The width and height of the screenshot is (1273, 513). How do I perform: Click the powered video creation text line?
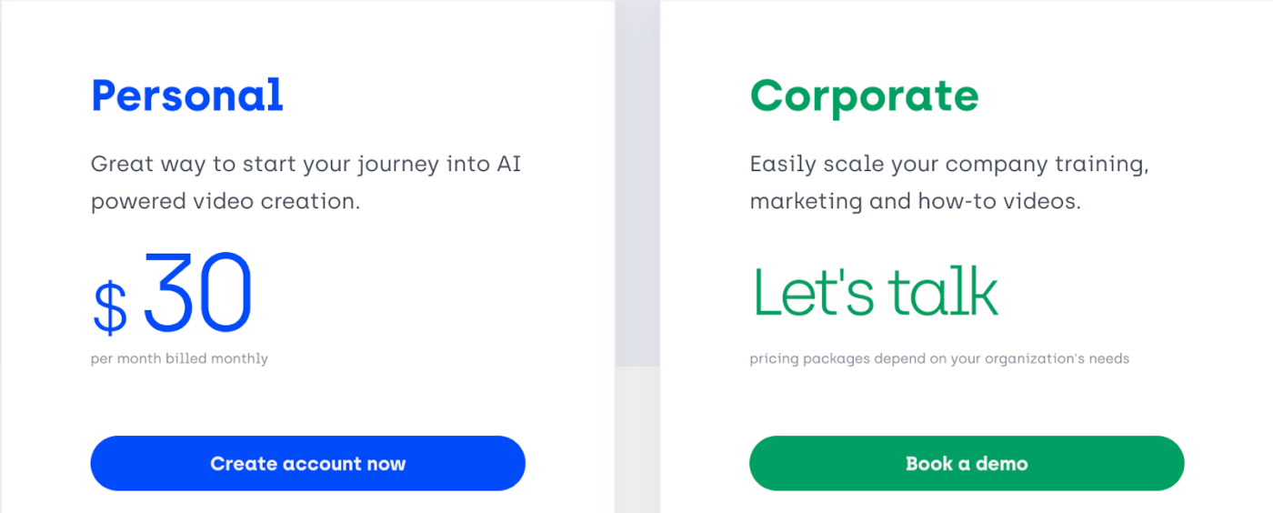[x=226, y=201]
